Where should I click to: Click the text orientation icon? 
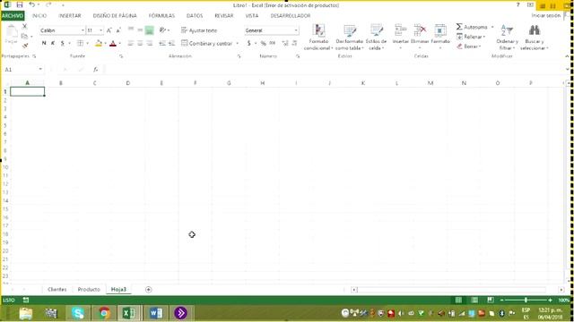(x=162, y=30)
